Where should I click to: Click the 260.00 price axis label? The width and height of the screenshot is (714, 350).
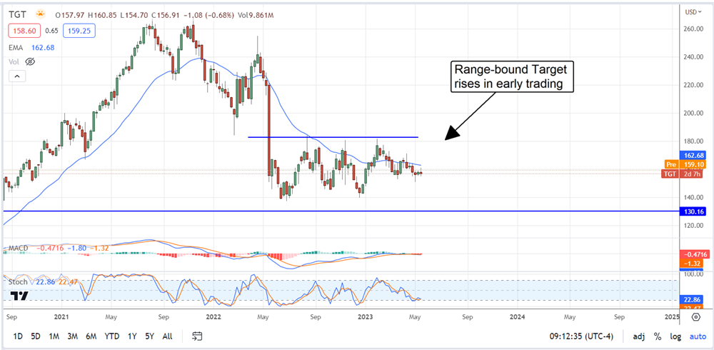[694, 29]
